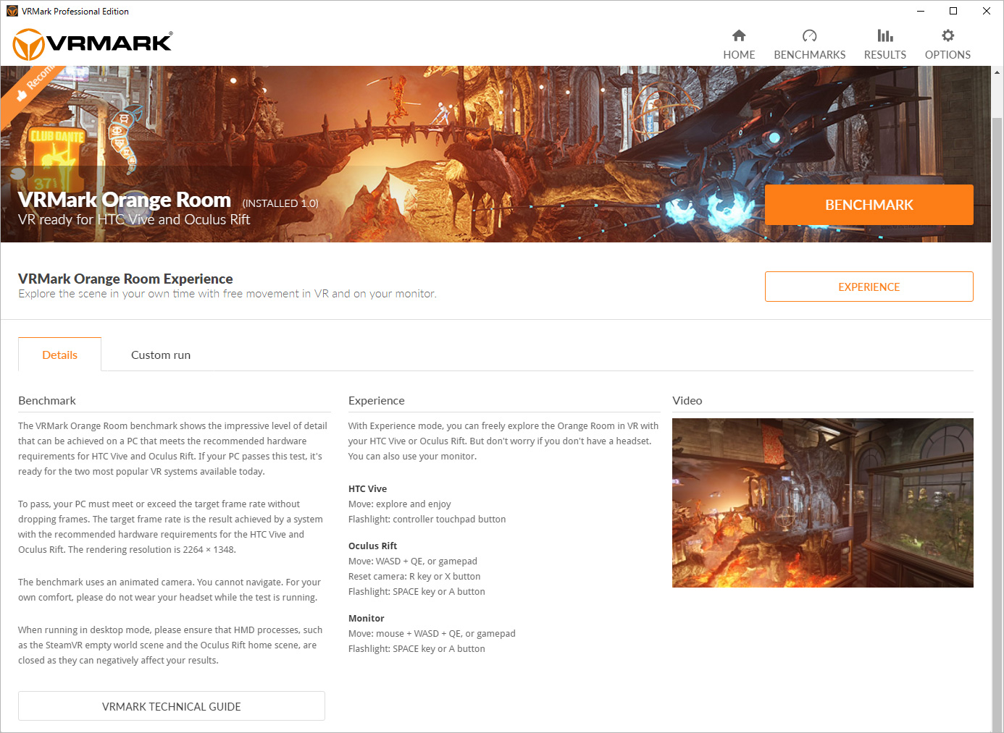This screenshot has height=733, width=1004.
Task: Start the orange BENCHMARK run
Action: (869, 205)
